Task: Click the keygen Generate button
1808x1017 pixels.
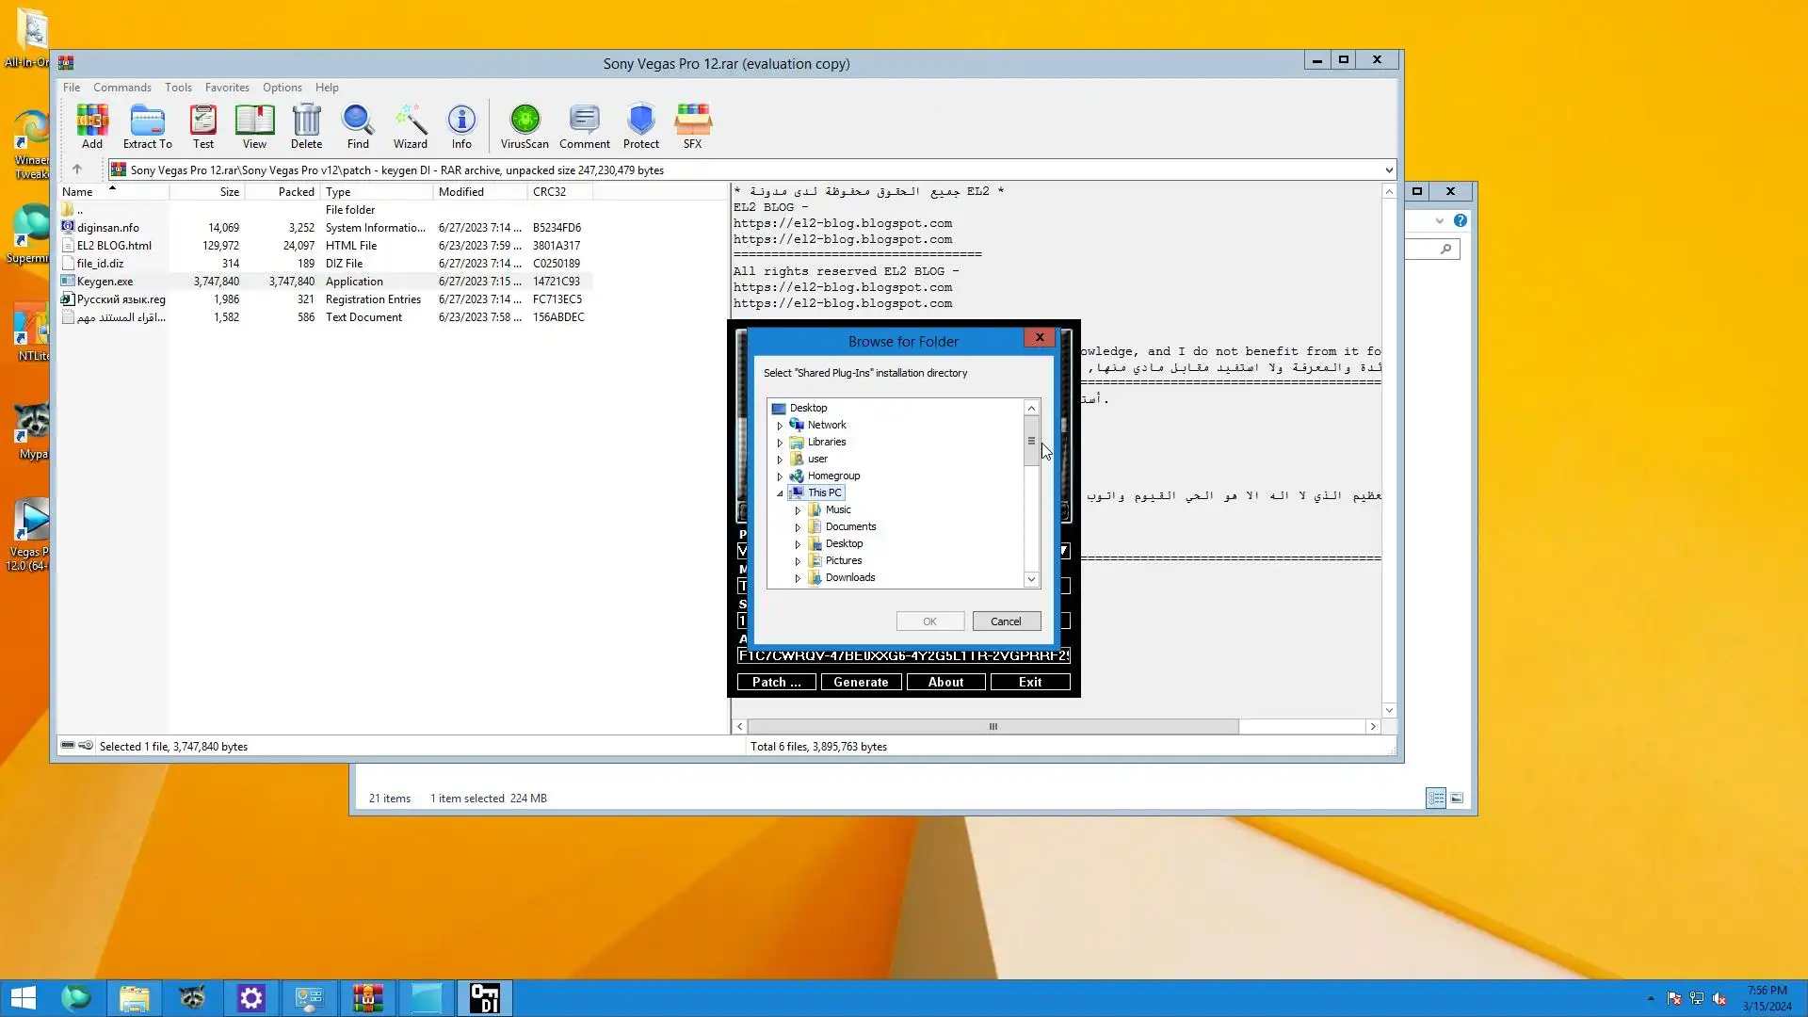Action: 861,682
